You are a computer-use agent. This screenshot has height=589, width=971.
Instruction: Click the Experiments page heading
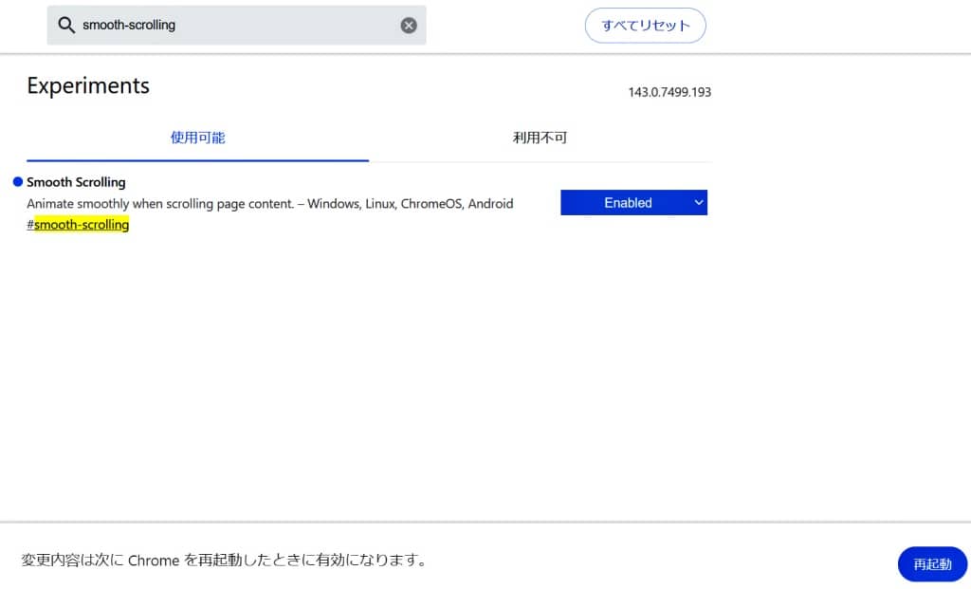click(88, 85)
